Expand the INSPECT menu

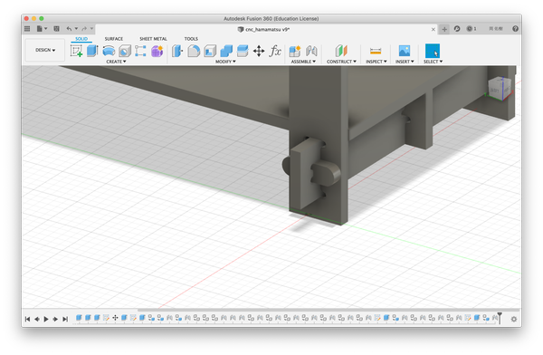376,62
